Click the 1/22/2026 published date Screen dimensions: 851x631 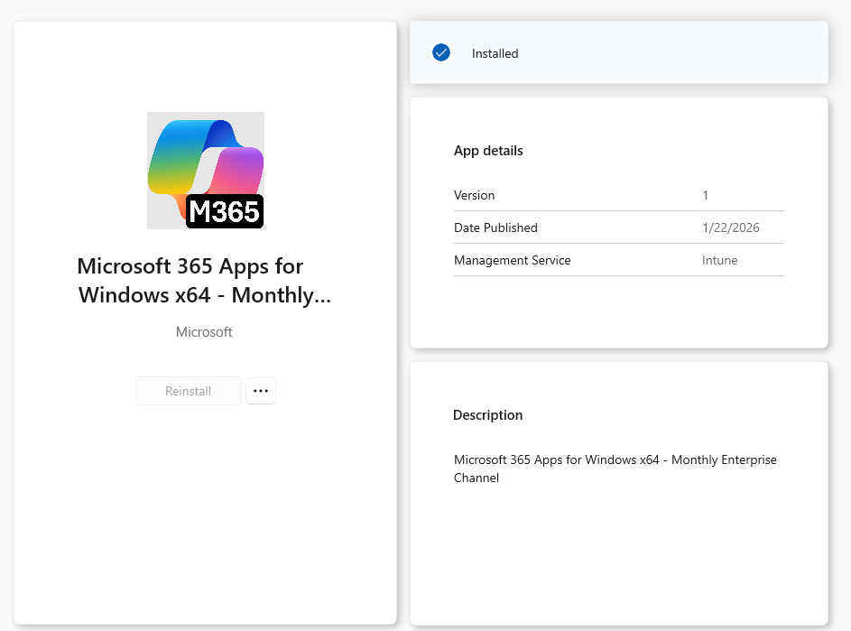(x=730, y=227)
